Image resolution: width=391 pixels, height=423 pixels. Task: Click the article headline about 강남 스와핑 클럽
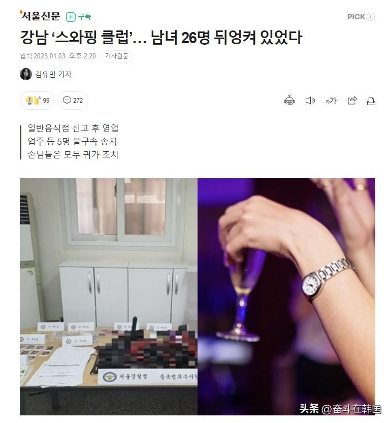pos(161,37)
